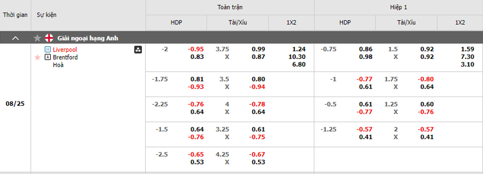Toggle the pink favorite star beside Brentford
Image resolution: width=483 pixels, height=174 pixels.
37,57
